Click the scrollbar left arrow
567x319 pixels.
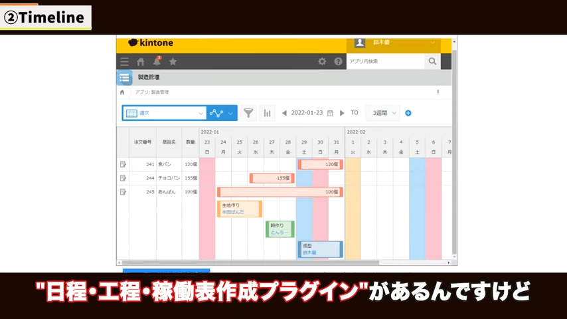point(119,263)
